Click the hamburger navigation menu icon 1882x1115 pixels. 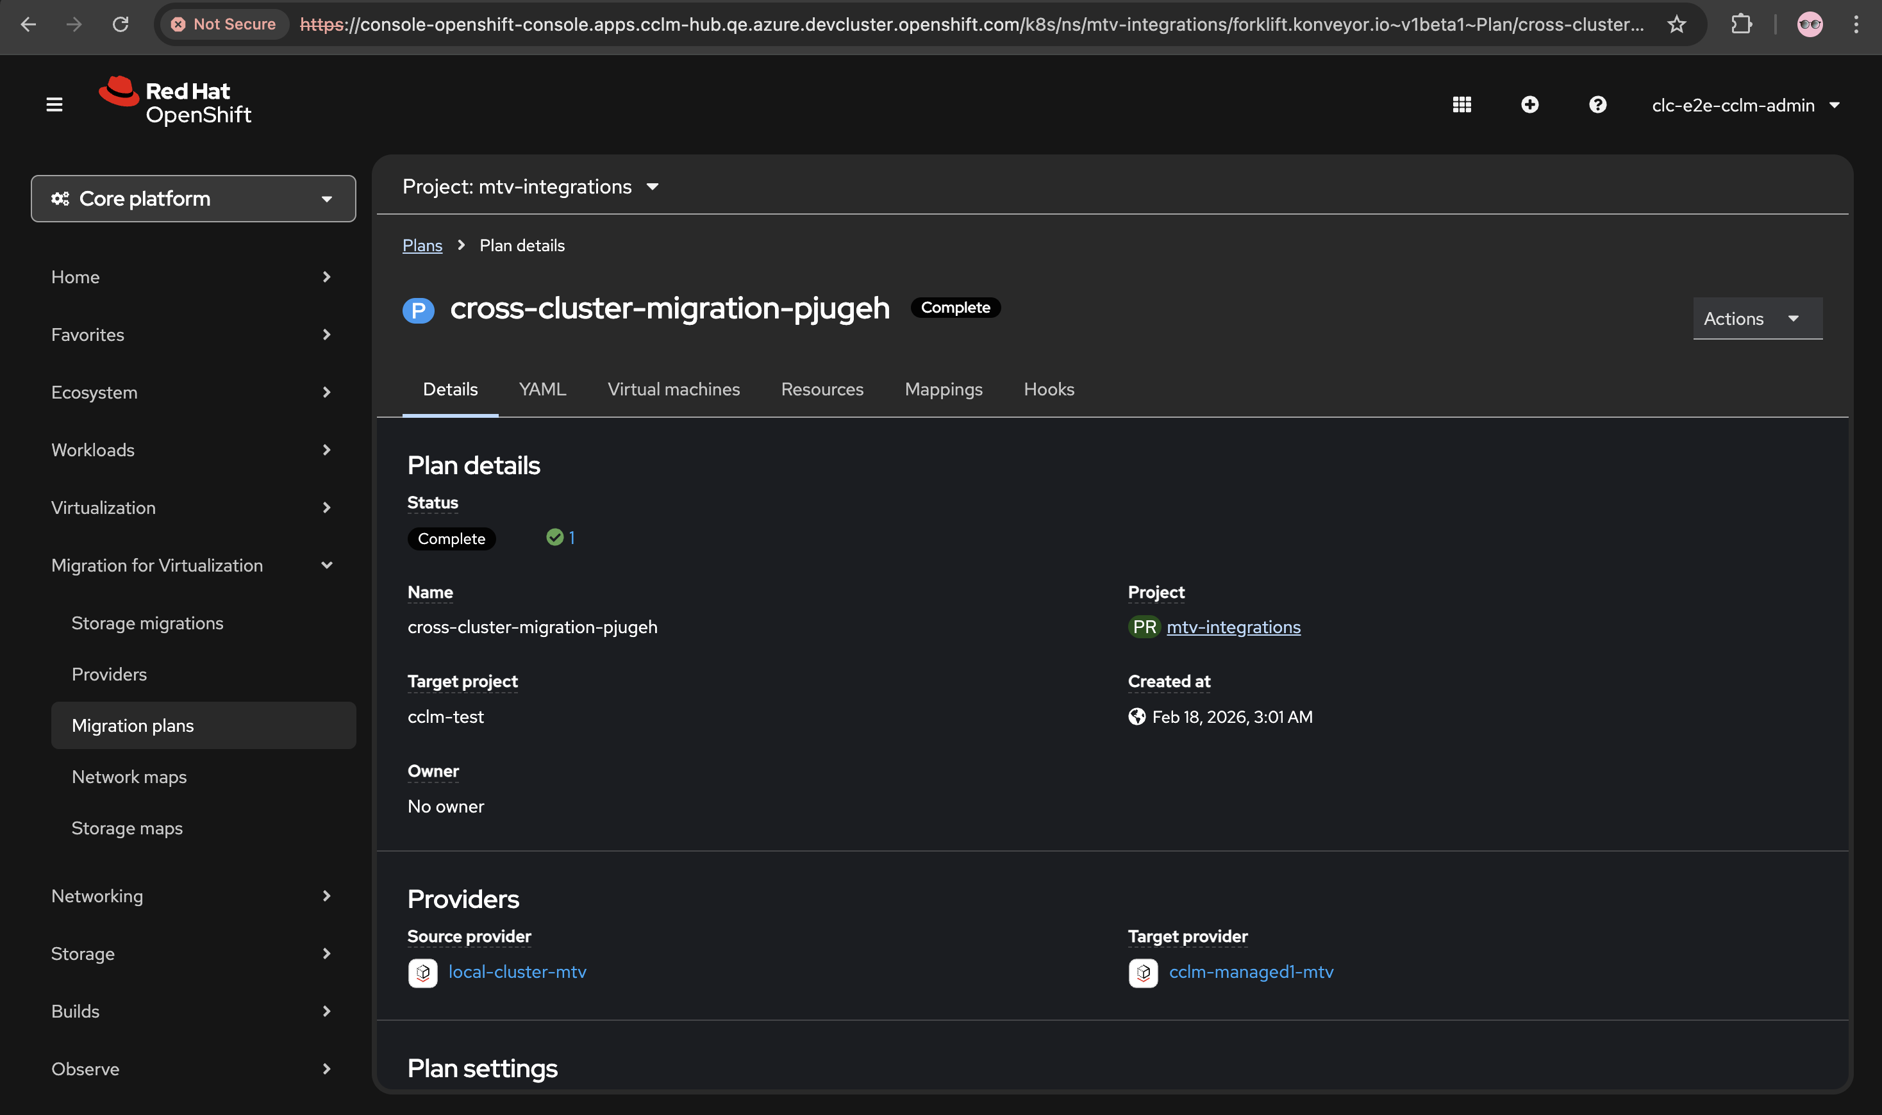pos(54,104)
